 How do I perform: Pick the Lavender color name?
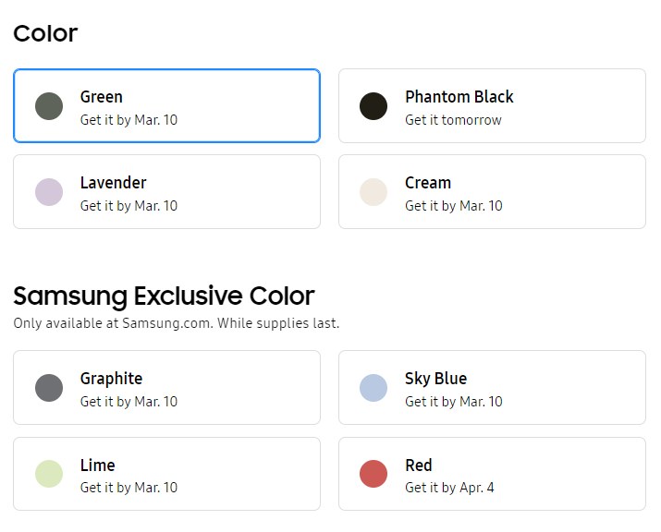click(x=113, y=183)
